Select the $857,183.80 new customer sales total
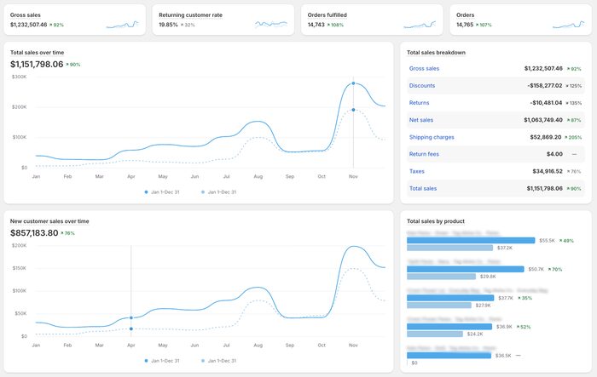The width and height of the screenshot is (597, 377). pos(34,233)
